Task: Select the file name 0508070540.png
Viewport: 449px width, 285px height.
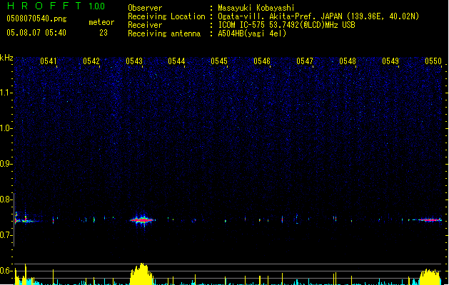Action: pos(36,19)
